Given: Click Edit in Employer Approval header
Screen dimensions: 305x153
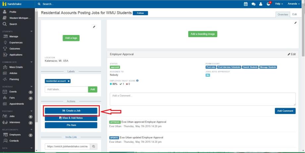Looking at the screenshot, I should [x=292, y=54].
